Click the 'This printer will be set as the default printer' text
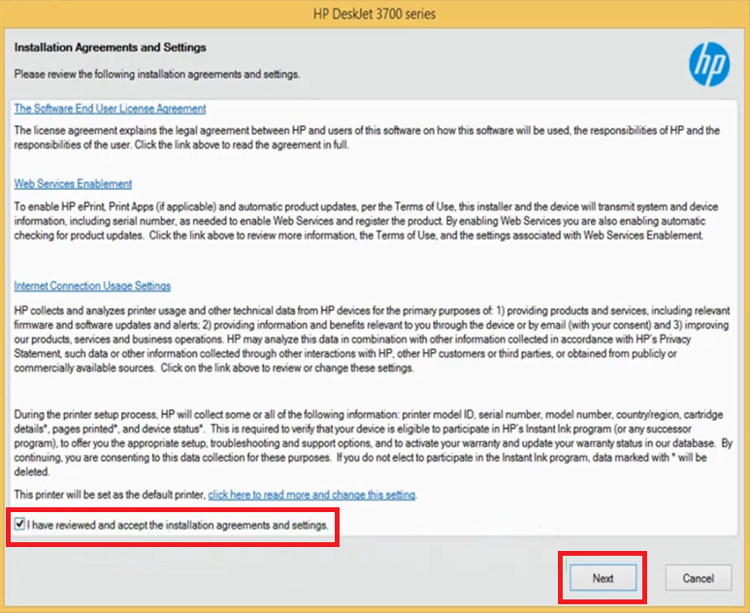Screen dimensions: 750x613 pyautogui.click(x=110, y=495)
